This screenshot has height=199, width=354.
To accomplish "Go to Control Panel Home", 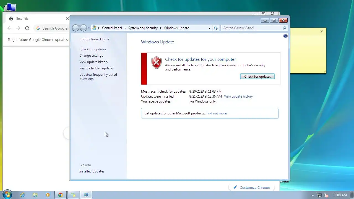I will [94, 39].
